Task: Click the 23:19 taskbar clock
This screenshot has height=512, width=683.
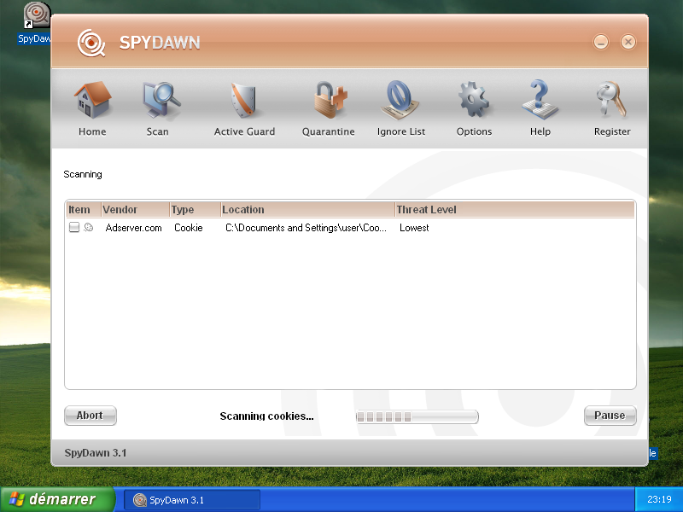Action: click(x=659, y=499)
